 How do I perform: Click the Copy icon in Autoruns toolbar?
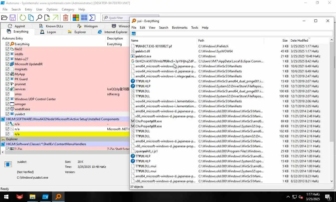31,18
